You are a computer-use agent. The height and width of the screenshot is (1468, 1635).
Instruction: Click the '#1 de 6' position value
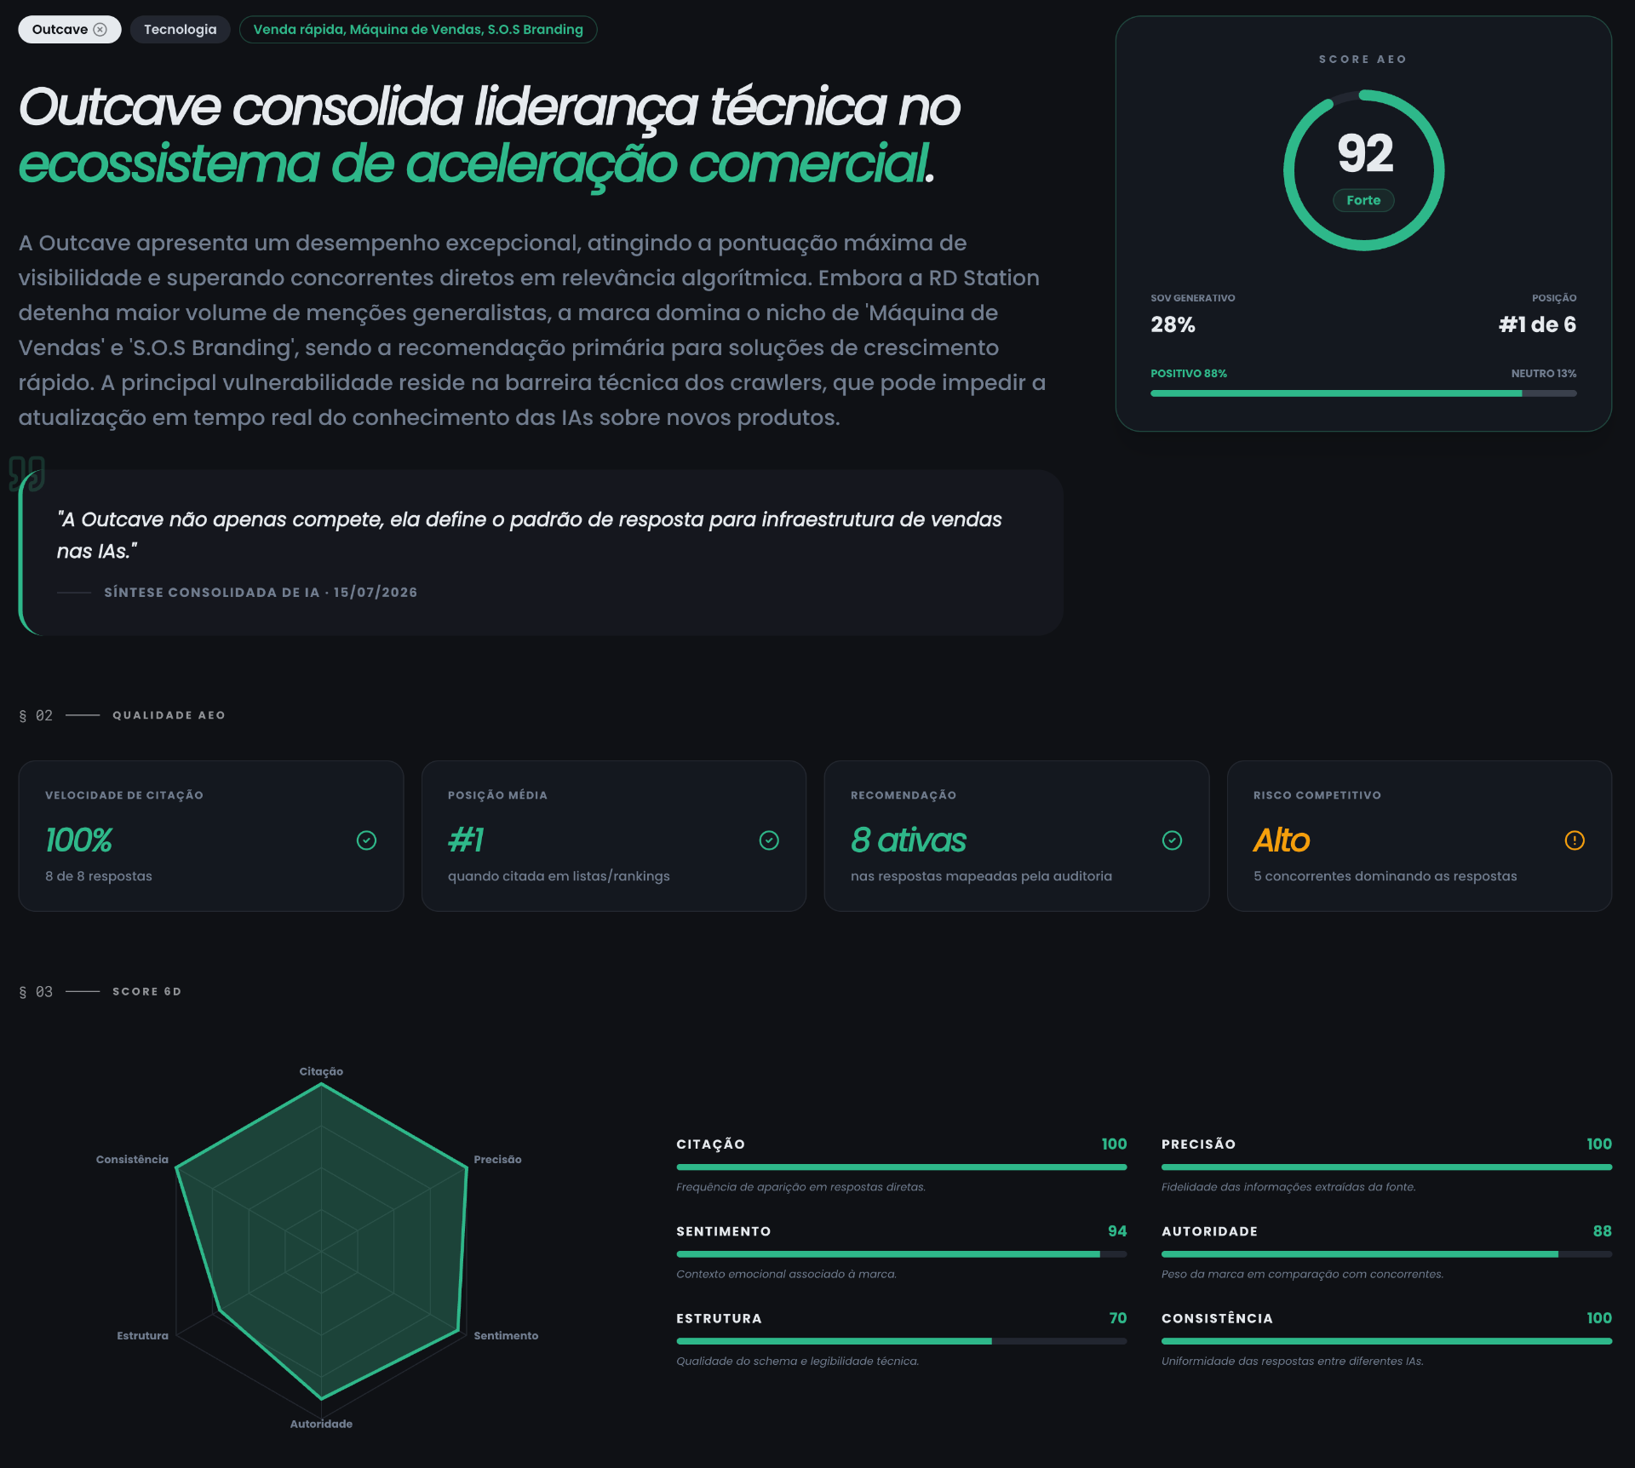click(1537, 324)
